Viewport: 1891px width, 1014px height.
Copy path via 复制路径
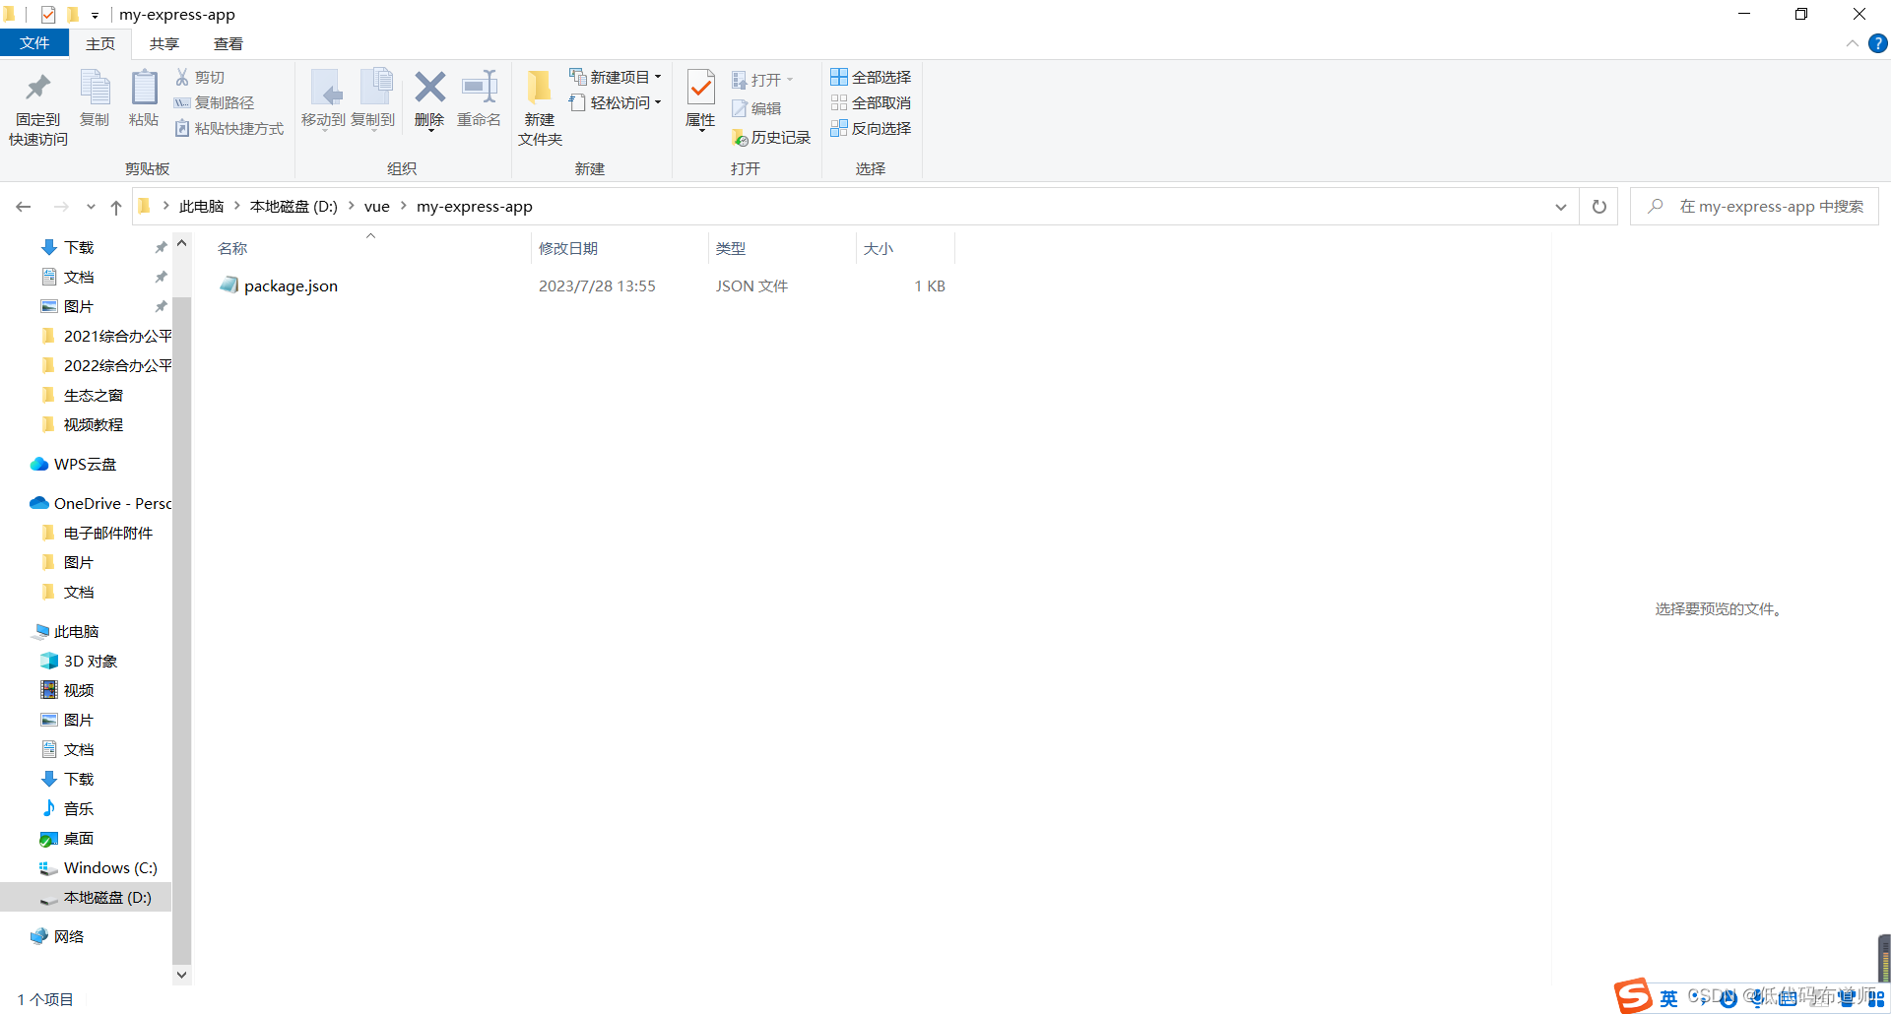coord(215,102)
